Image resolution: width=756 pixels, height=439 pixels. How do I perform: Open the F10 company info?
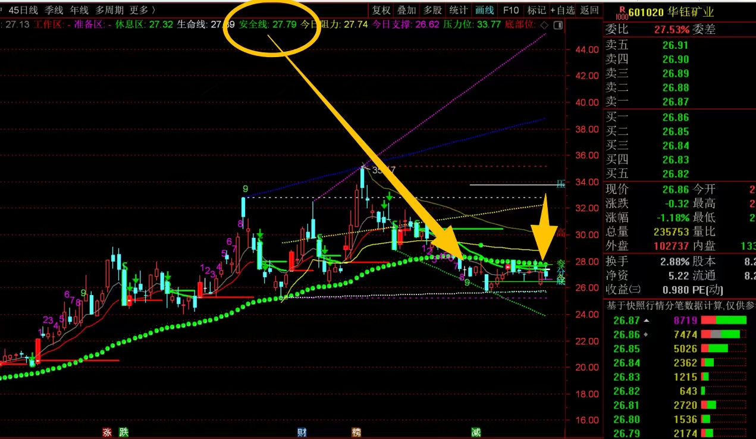click(x=511, y=10)
